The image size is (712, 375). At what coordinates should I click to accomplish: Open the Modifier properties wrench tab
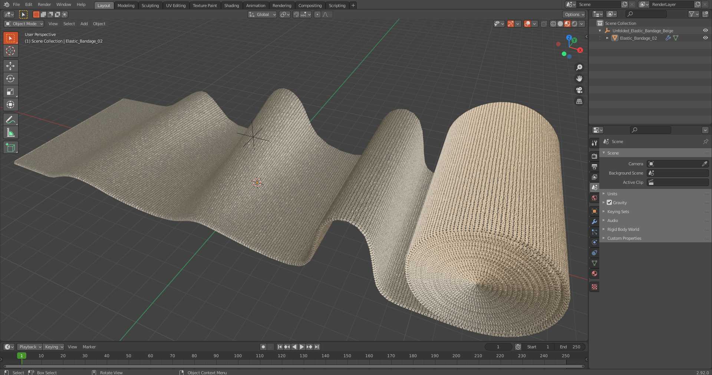click(594, 222)
